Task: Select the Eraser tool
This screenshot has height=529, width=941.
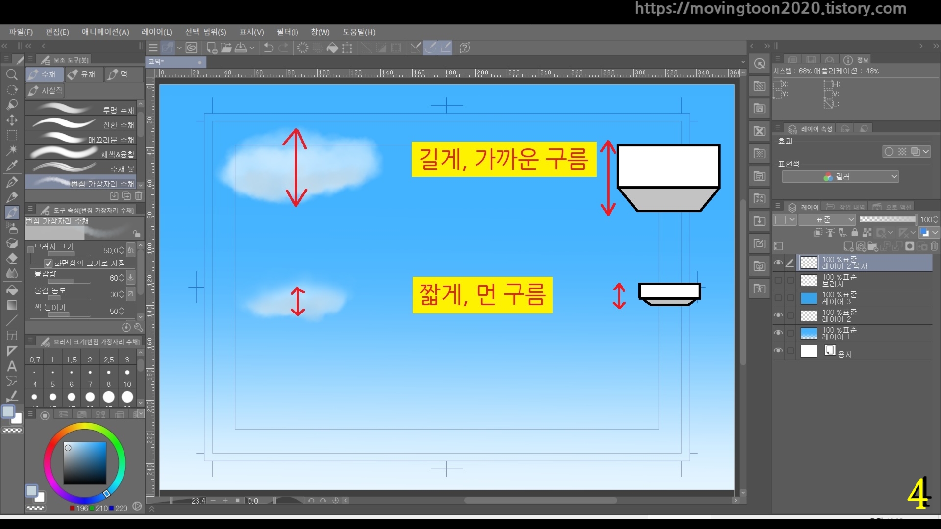Action: tap(12, 259)
